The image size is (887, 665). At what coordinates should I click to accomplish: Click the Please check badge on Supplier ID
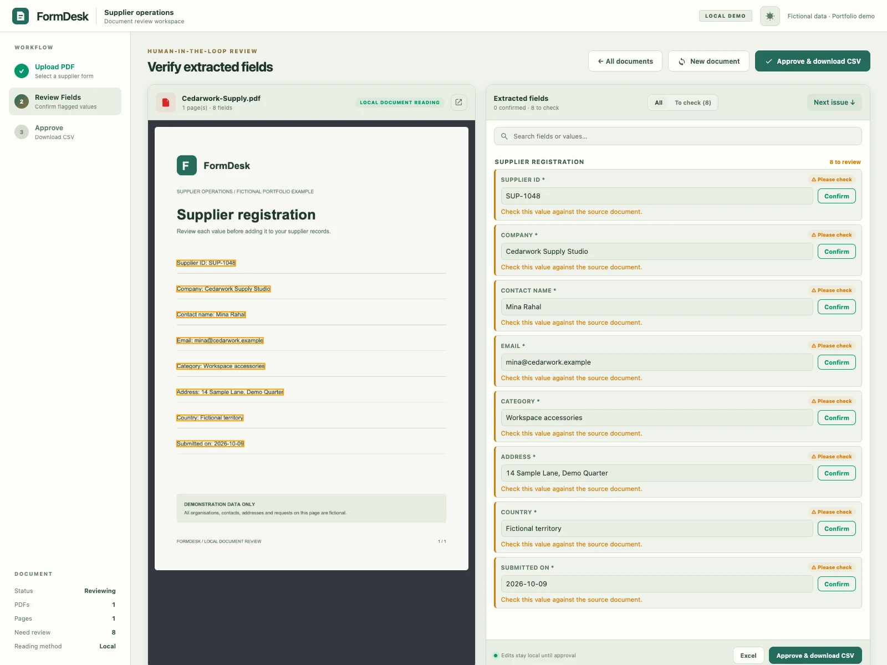click(x=832, y=180)
